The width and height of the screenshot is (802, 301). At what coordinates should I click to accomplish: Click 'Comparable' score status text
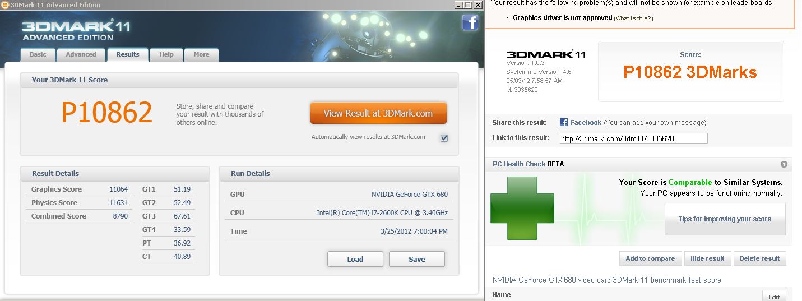690,182
